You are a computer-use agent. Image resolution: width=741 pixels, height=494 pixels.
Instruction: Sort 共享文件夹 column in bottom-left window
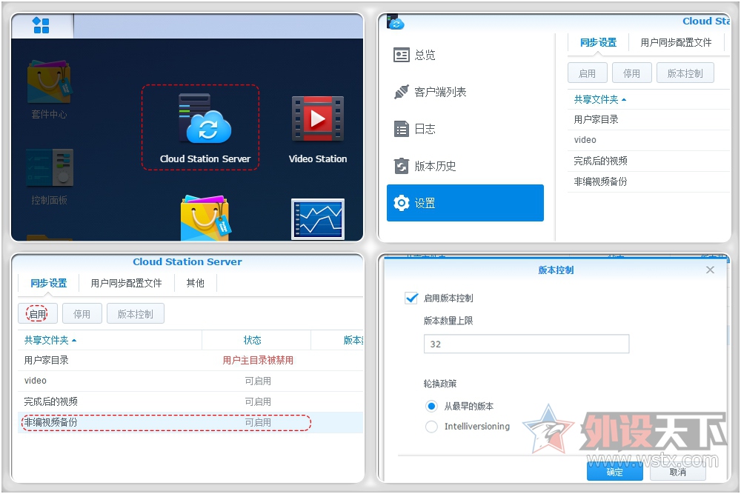click(50, 340)
